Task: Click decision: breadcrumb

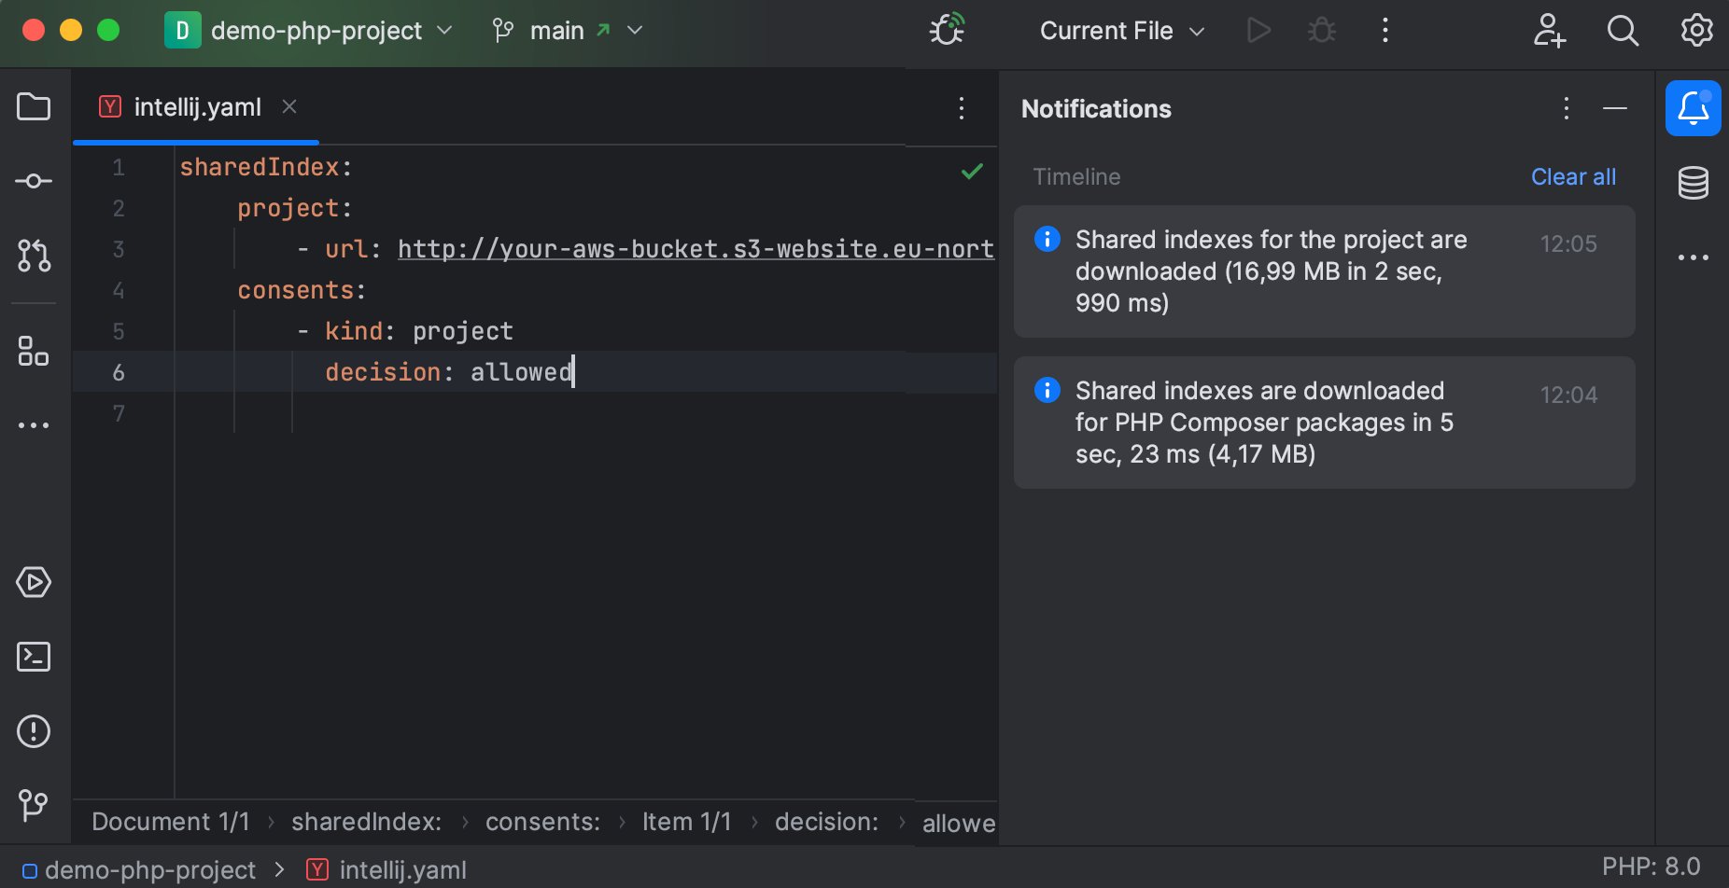Action: point(826,822)
